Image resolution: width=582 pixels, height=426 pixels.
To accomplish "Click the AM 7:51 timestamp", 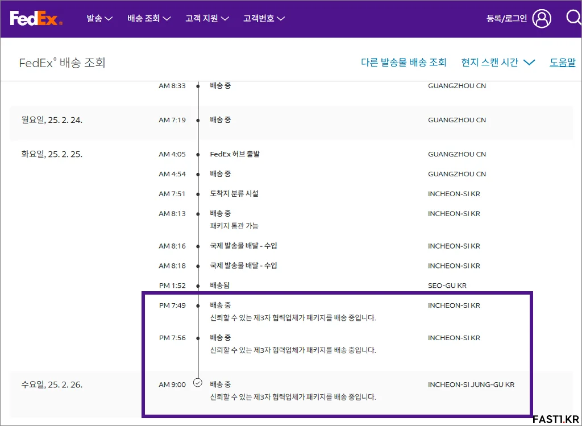I will (172, 193).
